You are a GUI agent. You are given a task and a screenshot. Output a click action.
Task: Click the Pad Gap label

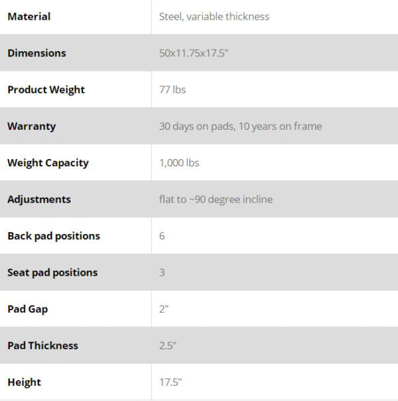(x=28, y=309)
